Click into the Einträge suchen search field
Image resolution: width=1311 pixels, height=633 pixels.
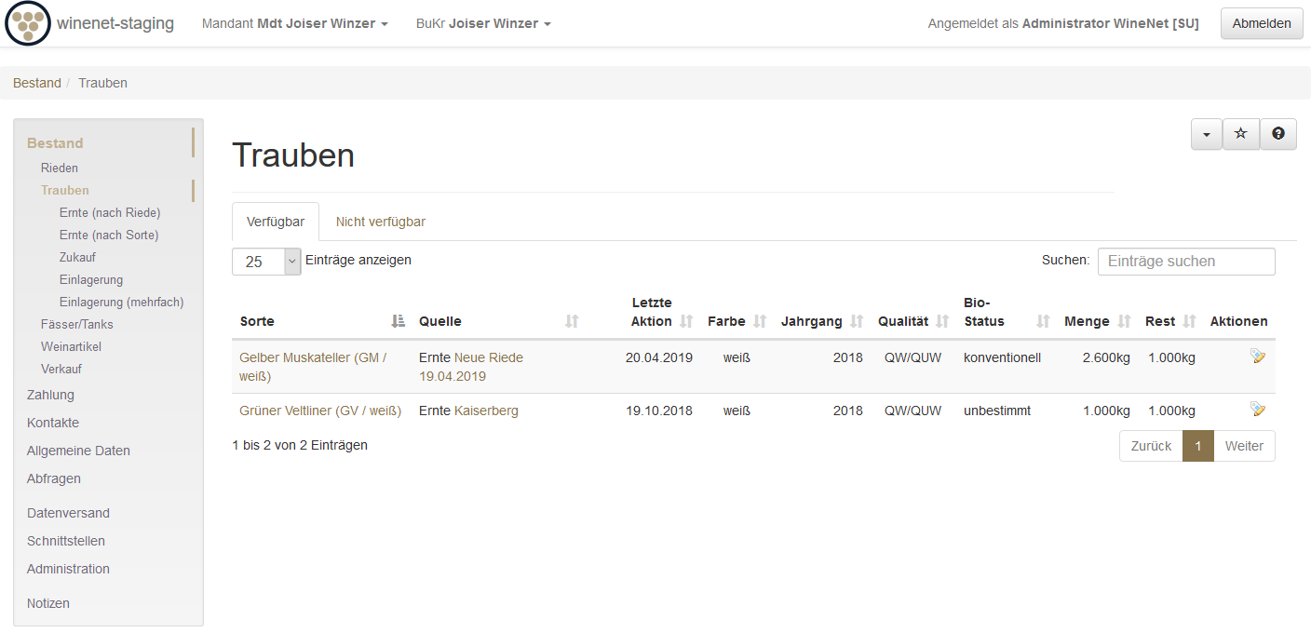click(1185, 262)
